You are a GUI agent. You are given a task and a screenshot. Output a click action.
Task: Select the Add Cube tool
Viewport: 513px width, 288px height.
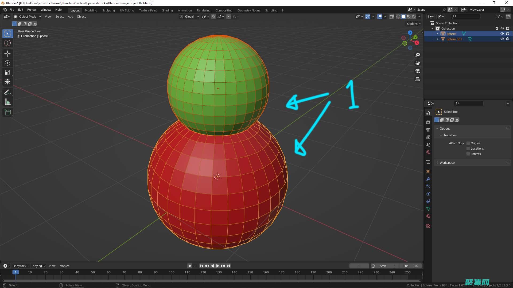pyautogui.click(x=7, y=113)
